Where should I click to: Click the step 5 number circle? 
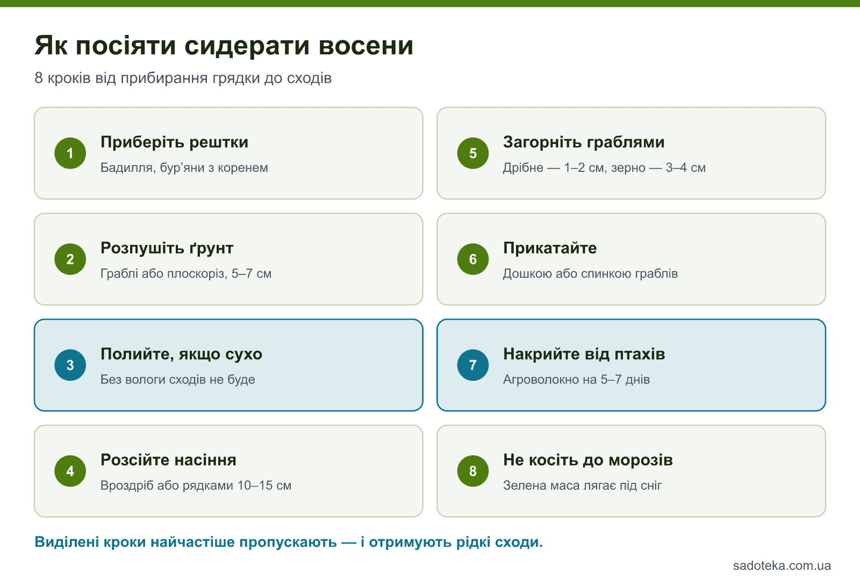(473, 153)
